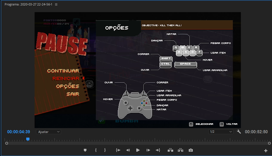Play the program sequence

coord(138,150)
